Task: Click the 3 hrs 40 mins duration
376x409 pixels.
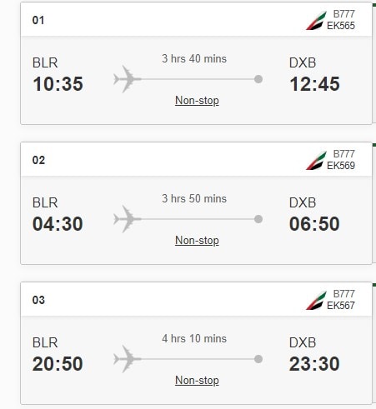Action: coord(194,58)
